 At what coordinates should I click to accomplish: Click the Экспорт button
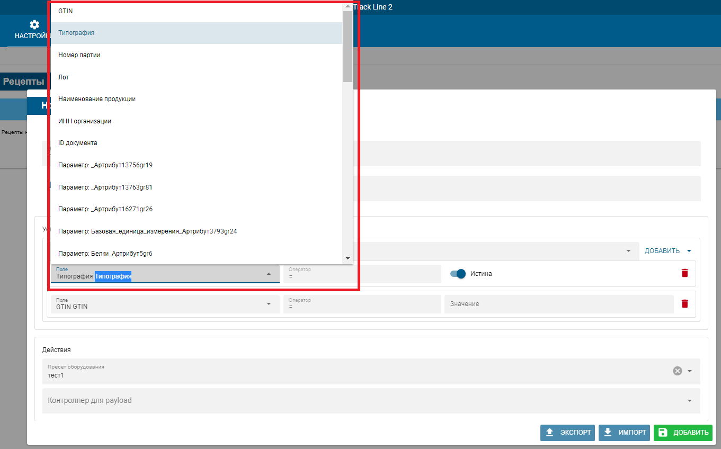point(567,433)
